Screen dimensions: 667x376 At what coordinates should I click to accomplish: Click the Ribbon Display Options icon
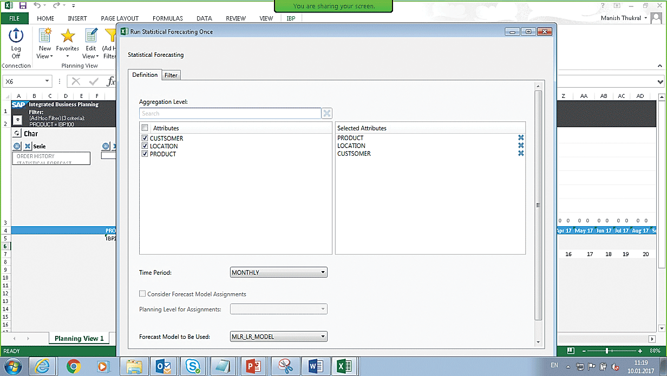(617, 5)
